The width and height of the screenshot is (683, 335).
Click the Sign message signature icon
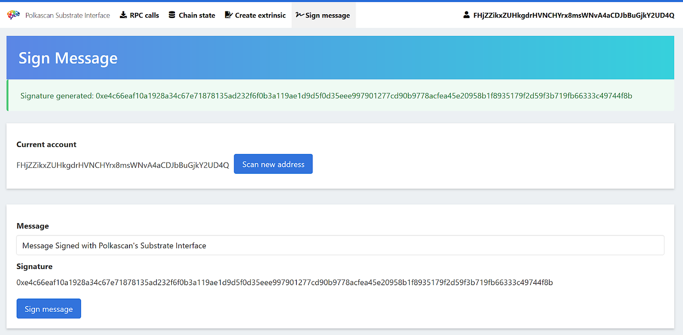click(x=300, y=15)
